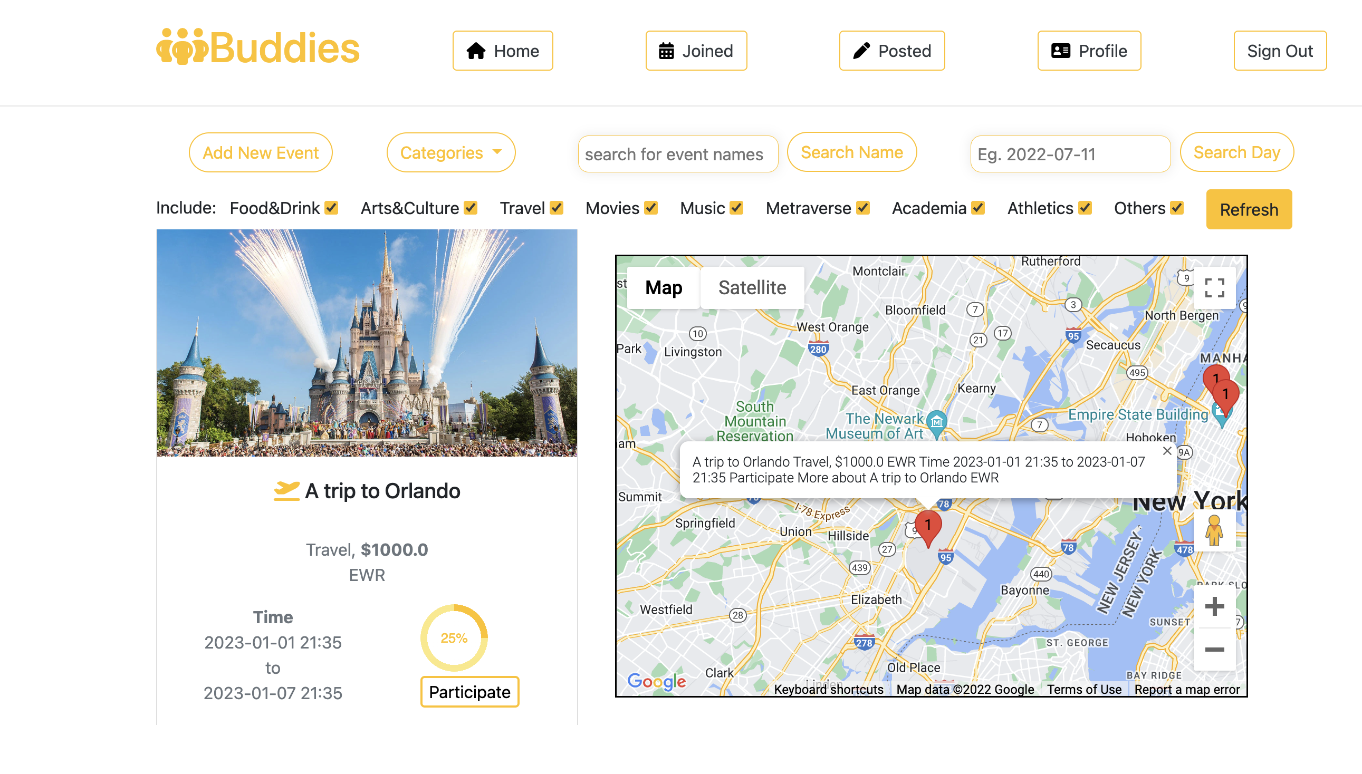Viewport: 1362px width, 774px height.
Task: Open the Profile page
Action: 1089,51
